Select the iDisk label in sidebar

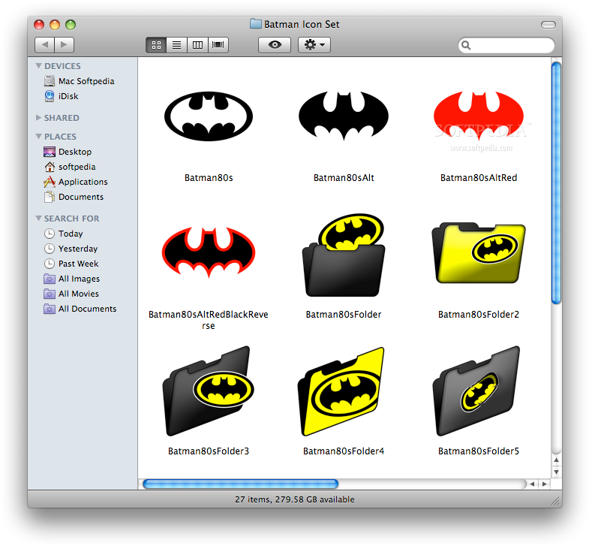(68, 96)
